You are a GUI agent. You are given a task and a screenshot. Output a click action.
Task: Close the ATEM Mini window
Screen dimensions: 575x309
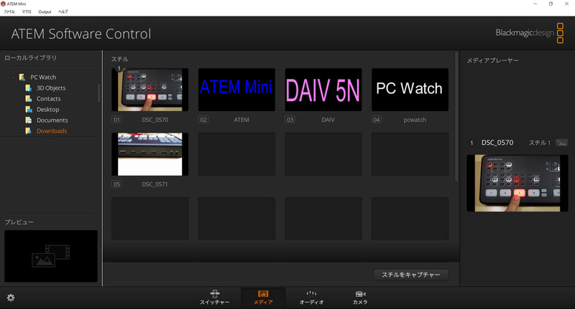[566, 4]
